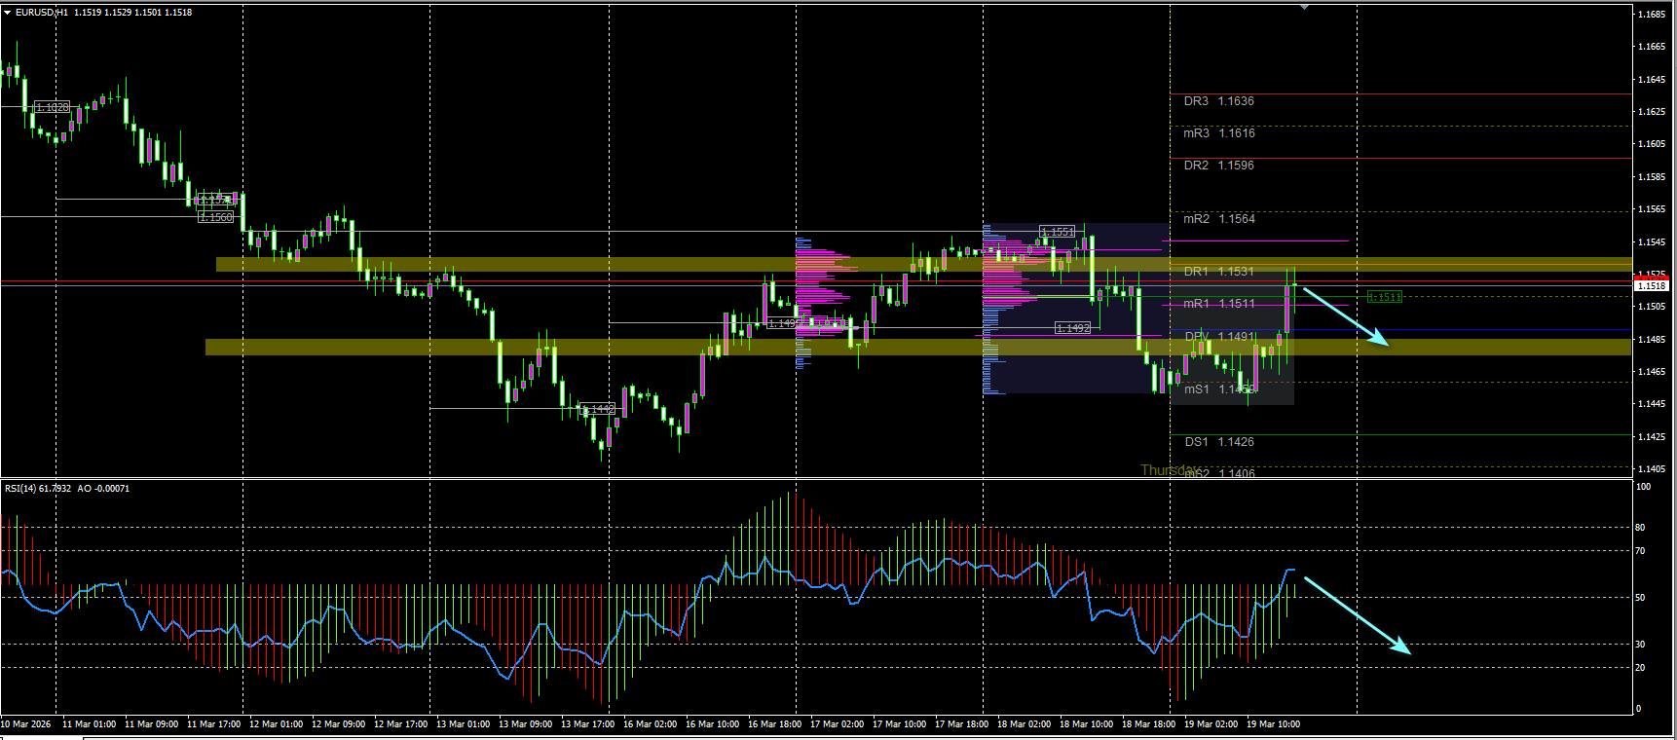Click the DPV 1.1491 pivot label
Image resolution: width=1677 pixels, height=740 pixels.
click(1219, 337)
